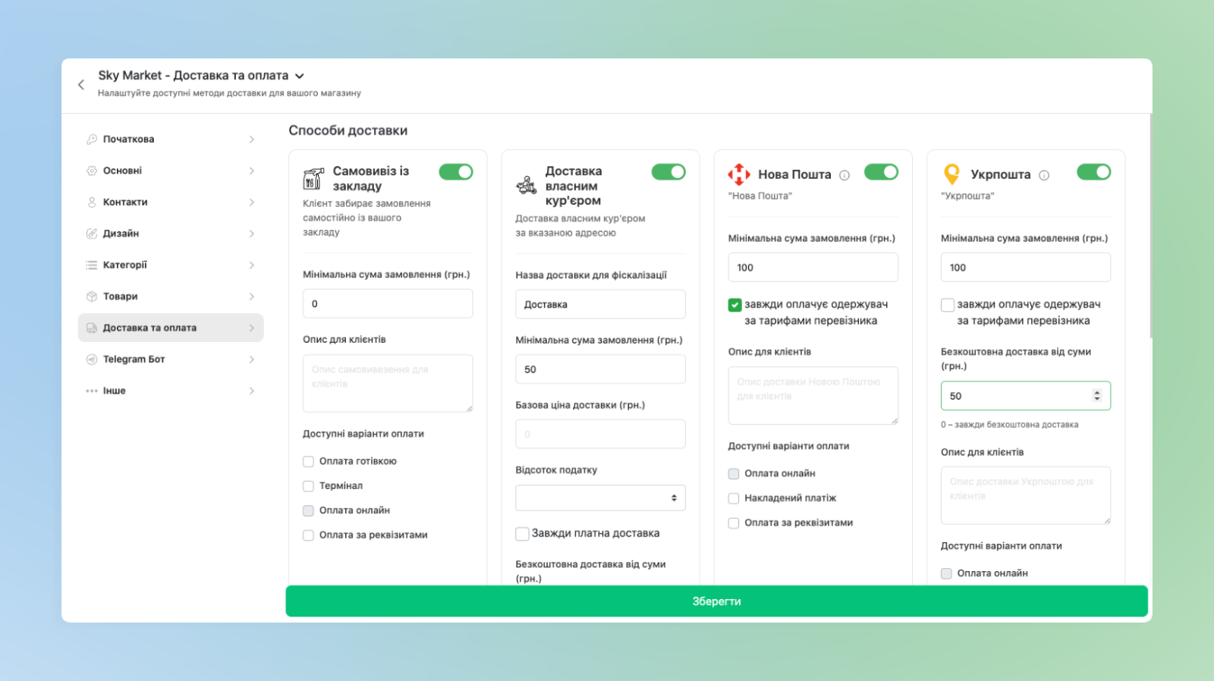Open the Відсоток податку dropdown

point(600,498)
